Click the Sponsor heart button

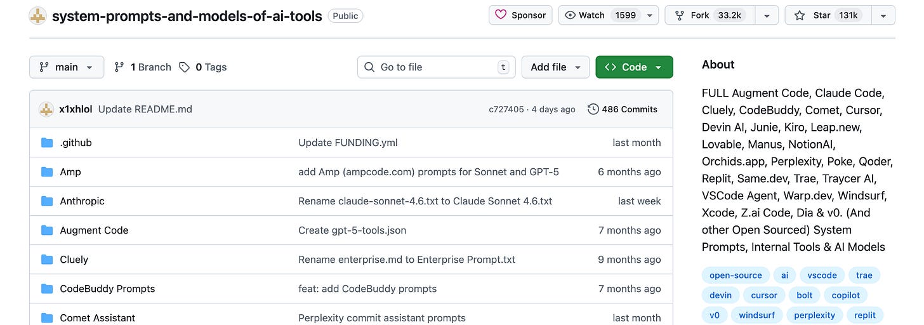click(x=520, y=15)
